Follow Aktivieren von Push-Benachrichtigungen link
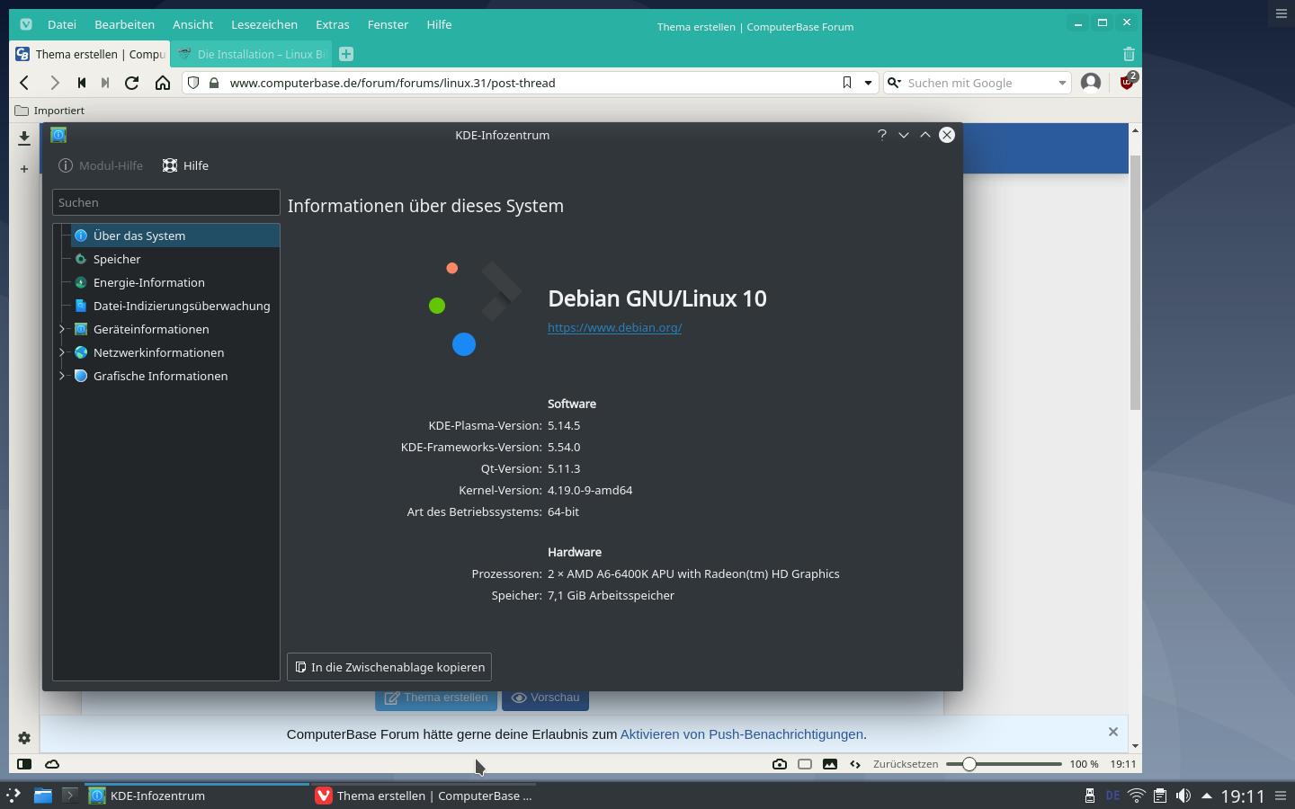The height and width of the screenshot is (809, 1295). coord(742,734)
